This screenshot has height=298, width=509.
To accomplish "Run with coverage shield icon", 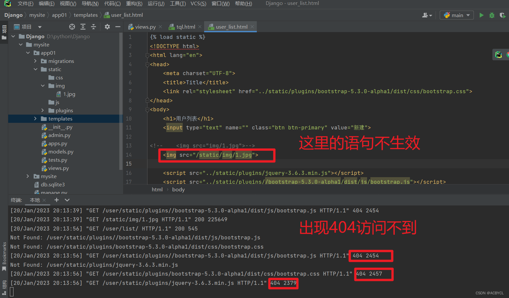I will click(502, 15).
